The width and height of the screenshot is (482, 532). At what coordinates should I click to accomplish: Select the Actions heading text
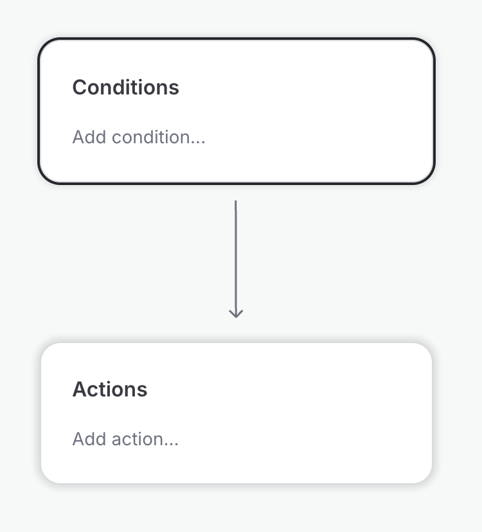110,389
